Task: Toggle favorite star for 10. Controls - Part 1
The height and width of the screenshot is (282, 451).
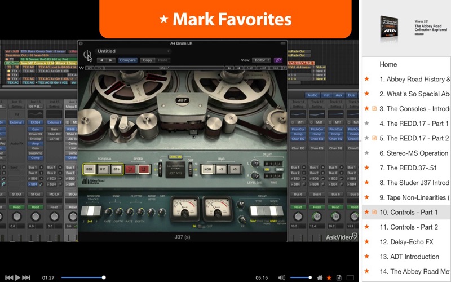Action: pos(367,212)
